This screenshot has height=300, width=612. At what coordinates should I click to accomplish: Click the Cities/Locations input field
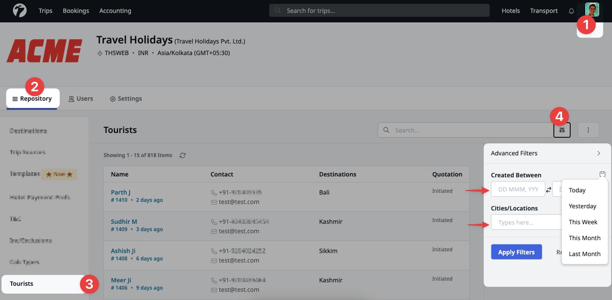[525, 222]
